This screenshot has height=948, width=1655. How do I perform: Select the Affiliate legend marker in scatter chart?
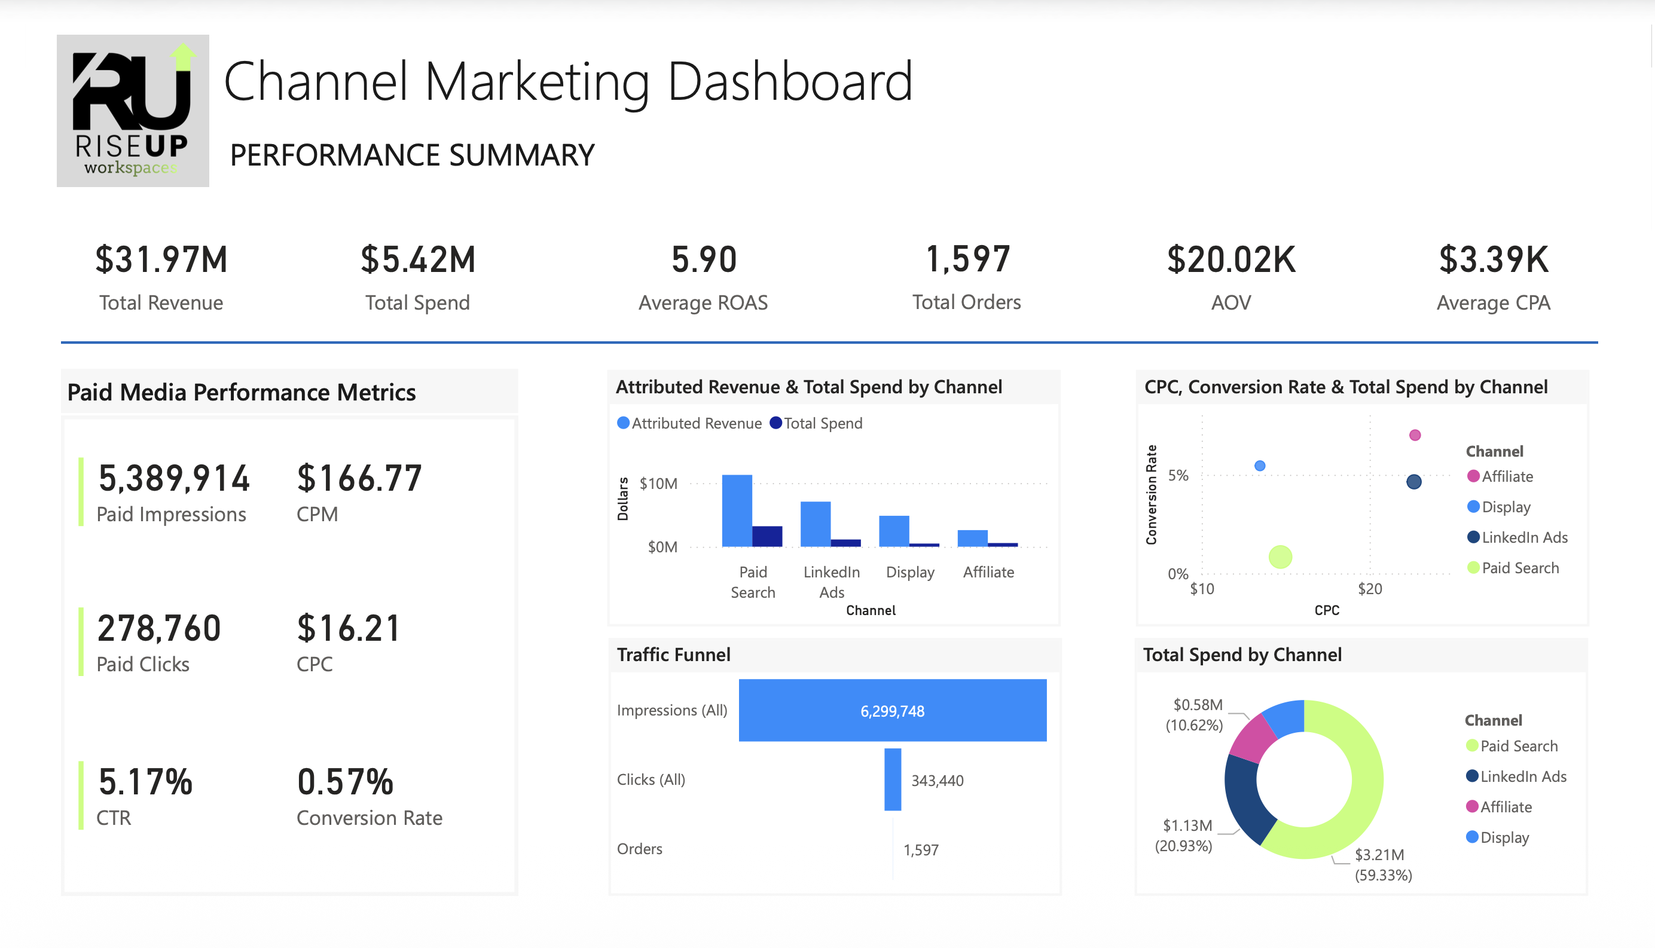coord(1473,476)
